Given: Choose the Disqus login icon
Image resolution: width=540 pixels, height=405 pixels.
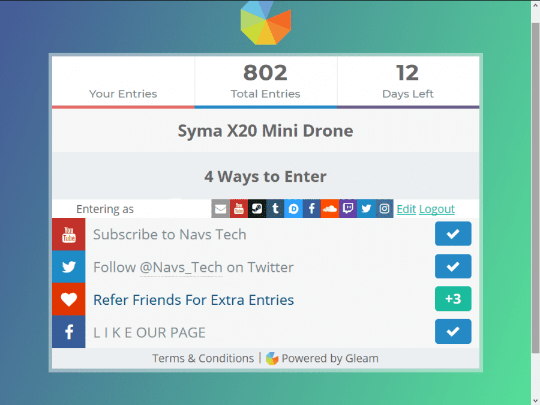Looking at the screenshot, I should (x=293, y=209).
